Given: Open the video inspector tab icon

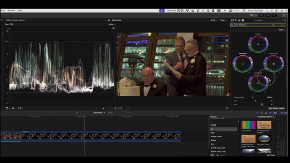Looking at the screenshot, I should [x=232, y=20].
